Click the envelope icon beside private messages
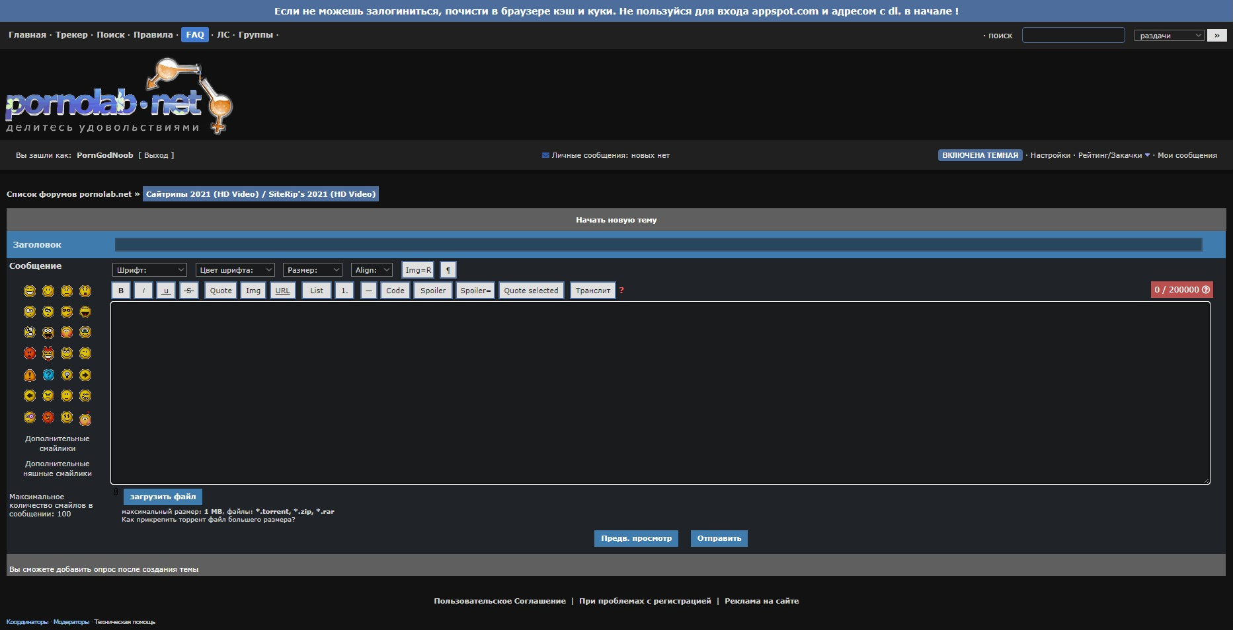1233x630 pixels. click(x=545, y=155)
